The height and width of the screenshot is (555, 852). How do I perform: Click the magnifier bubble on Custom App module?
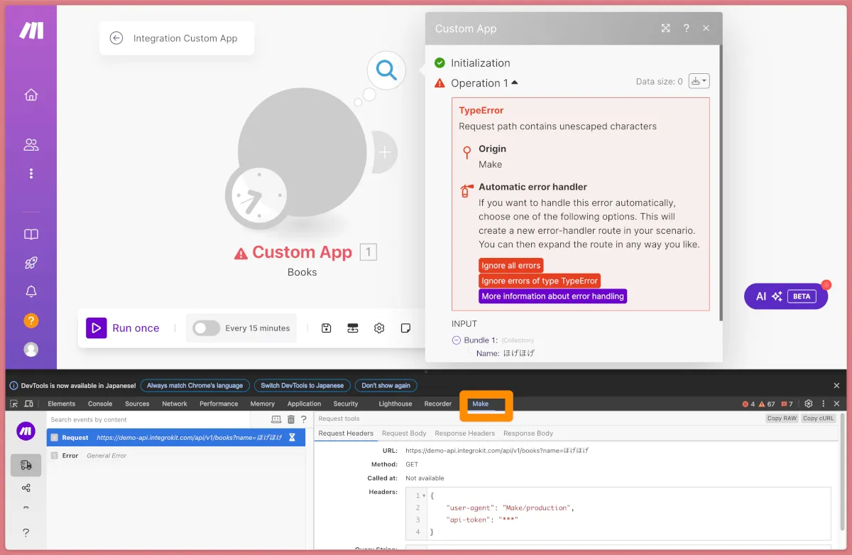pos(386,70)
